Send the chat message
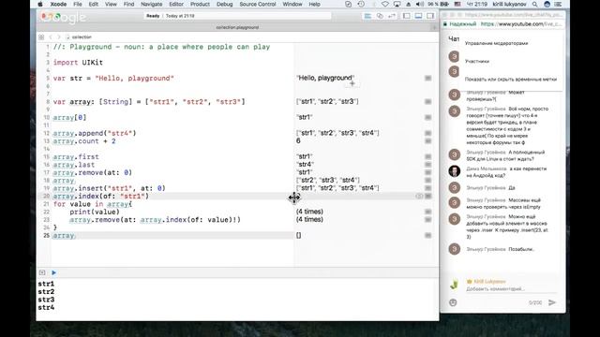 [x=552, y=302]
